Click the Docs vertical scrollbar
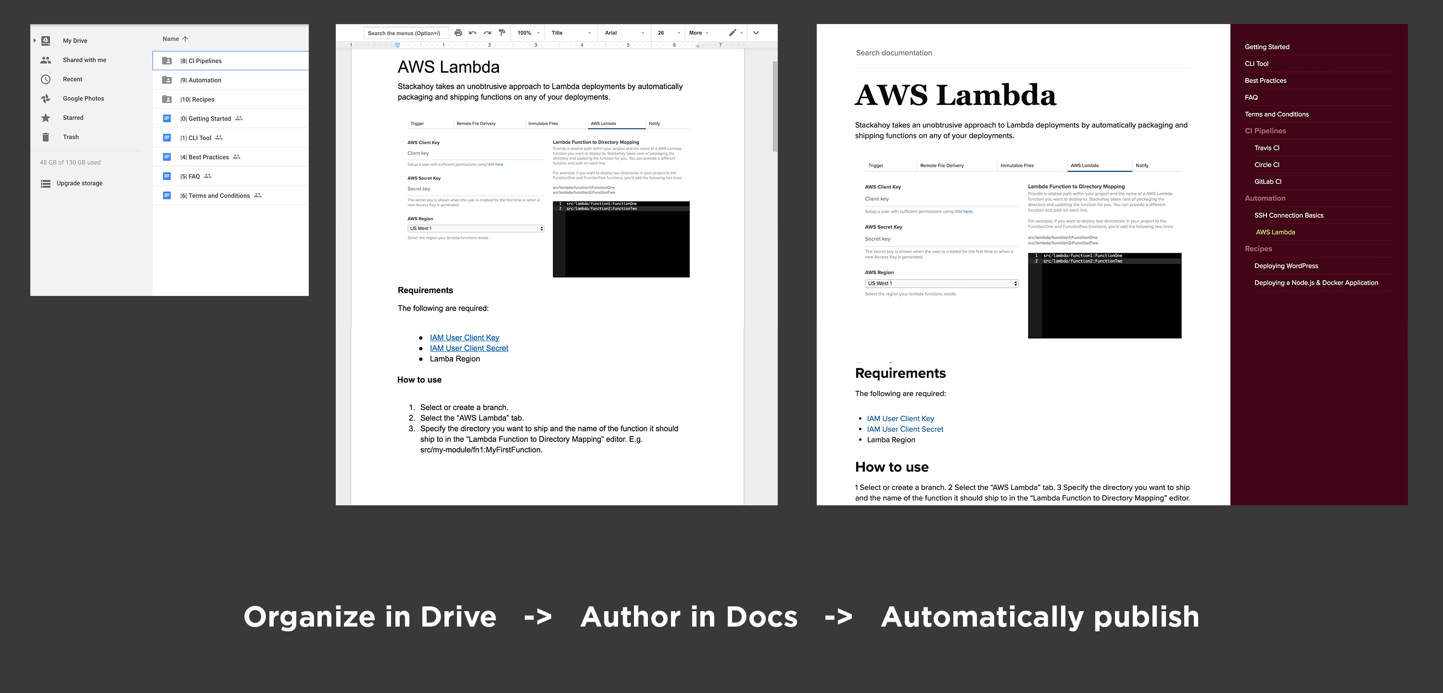1443x693 pixels. tap(775, 106)
